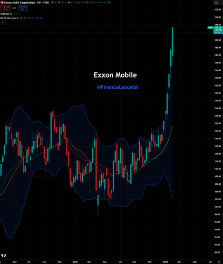Screen dimensions: 223x264
Task: Click the @FinanceLancelot text label
Action: [118, 87]
